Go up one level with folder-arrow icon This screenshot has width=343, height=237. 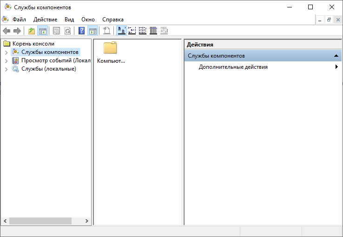[x=32, y=31]
